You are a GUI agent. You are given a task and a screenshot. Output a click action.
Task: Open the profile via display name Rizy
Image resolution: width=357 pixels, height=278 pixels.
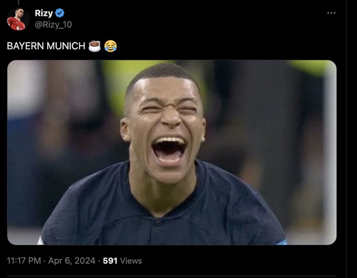coord(44,14)
